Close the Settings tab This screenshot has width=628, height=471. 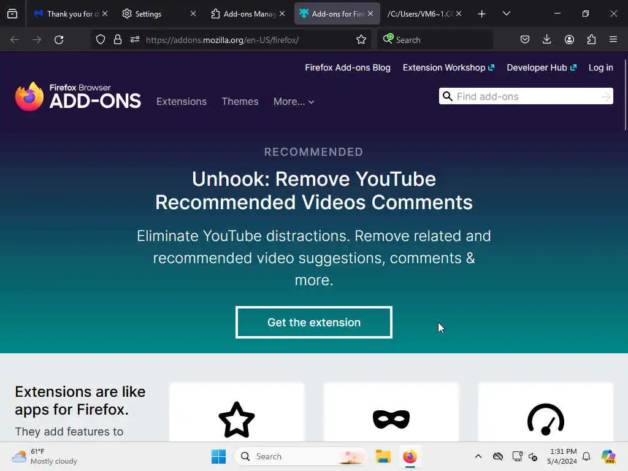click(x=193, y=13)
